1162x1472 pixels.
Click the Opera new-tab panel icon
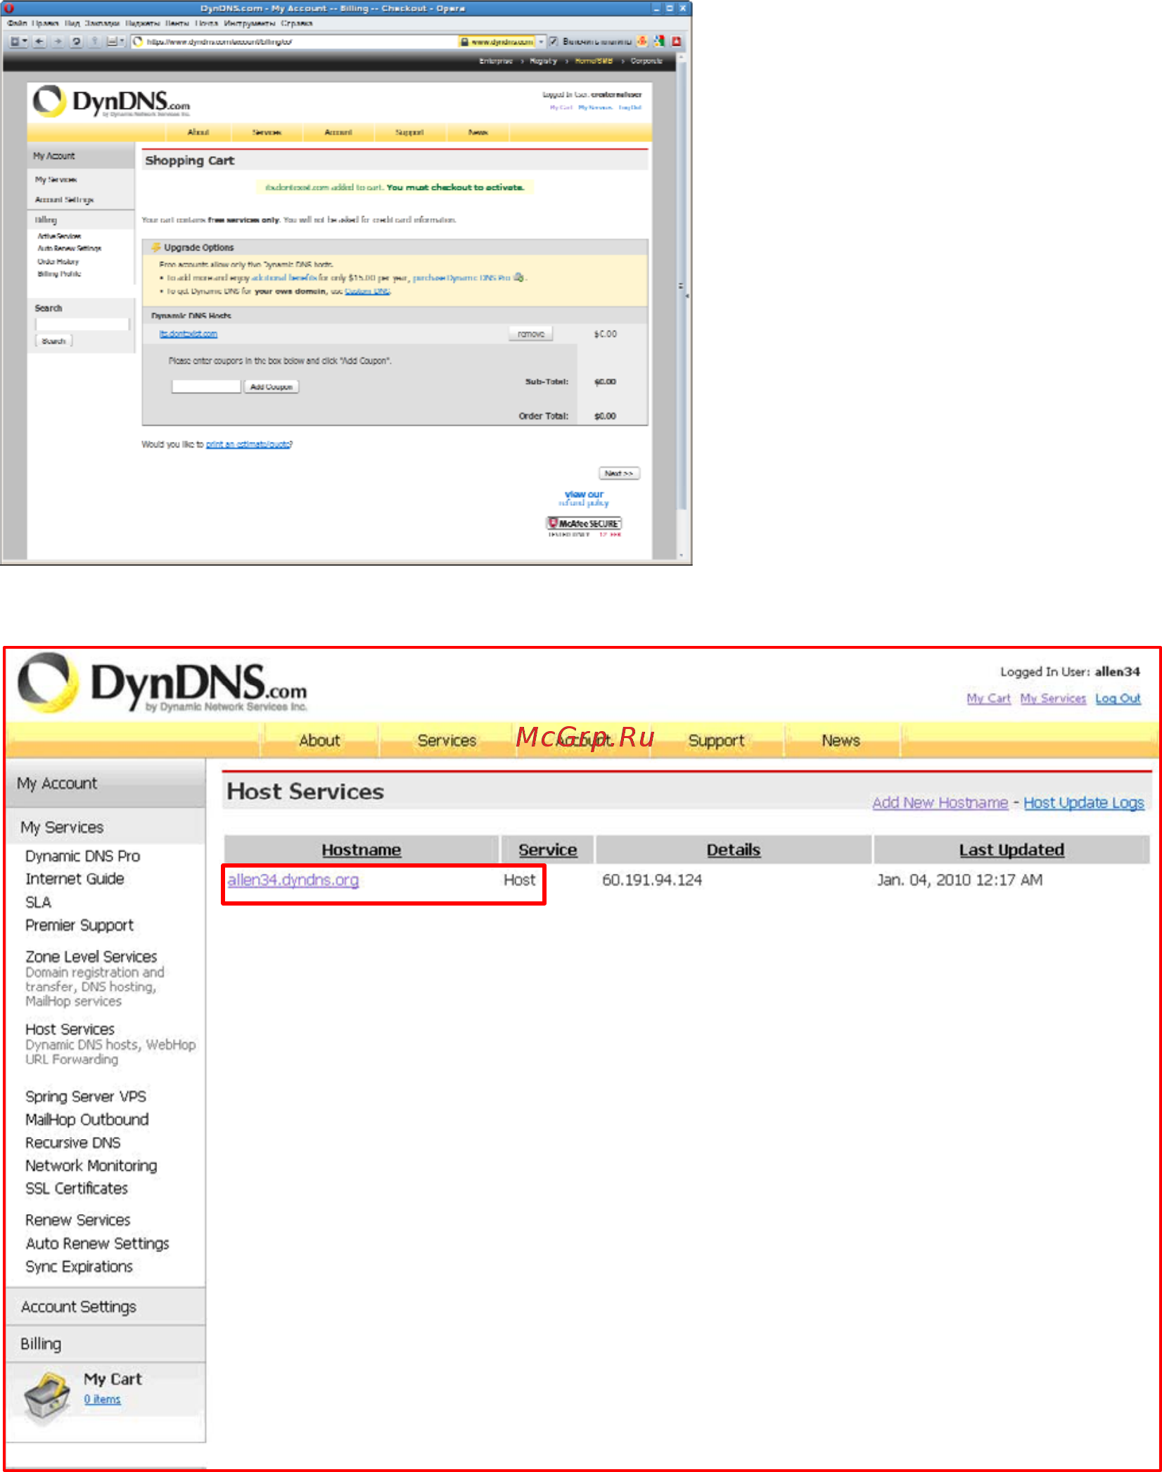[15, 42]
